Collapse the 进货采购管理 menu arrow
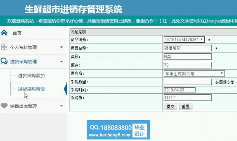The height and width of the screenshot is (141, 237). coord(61,61)
